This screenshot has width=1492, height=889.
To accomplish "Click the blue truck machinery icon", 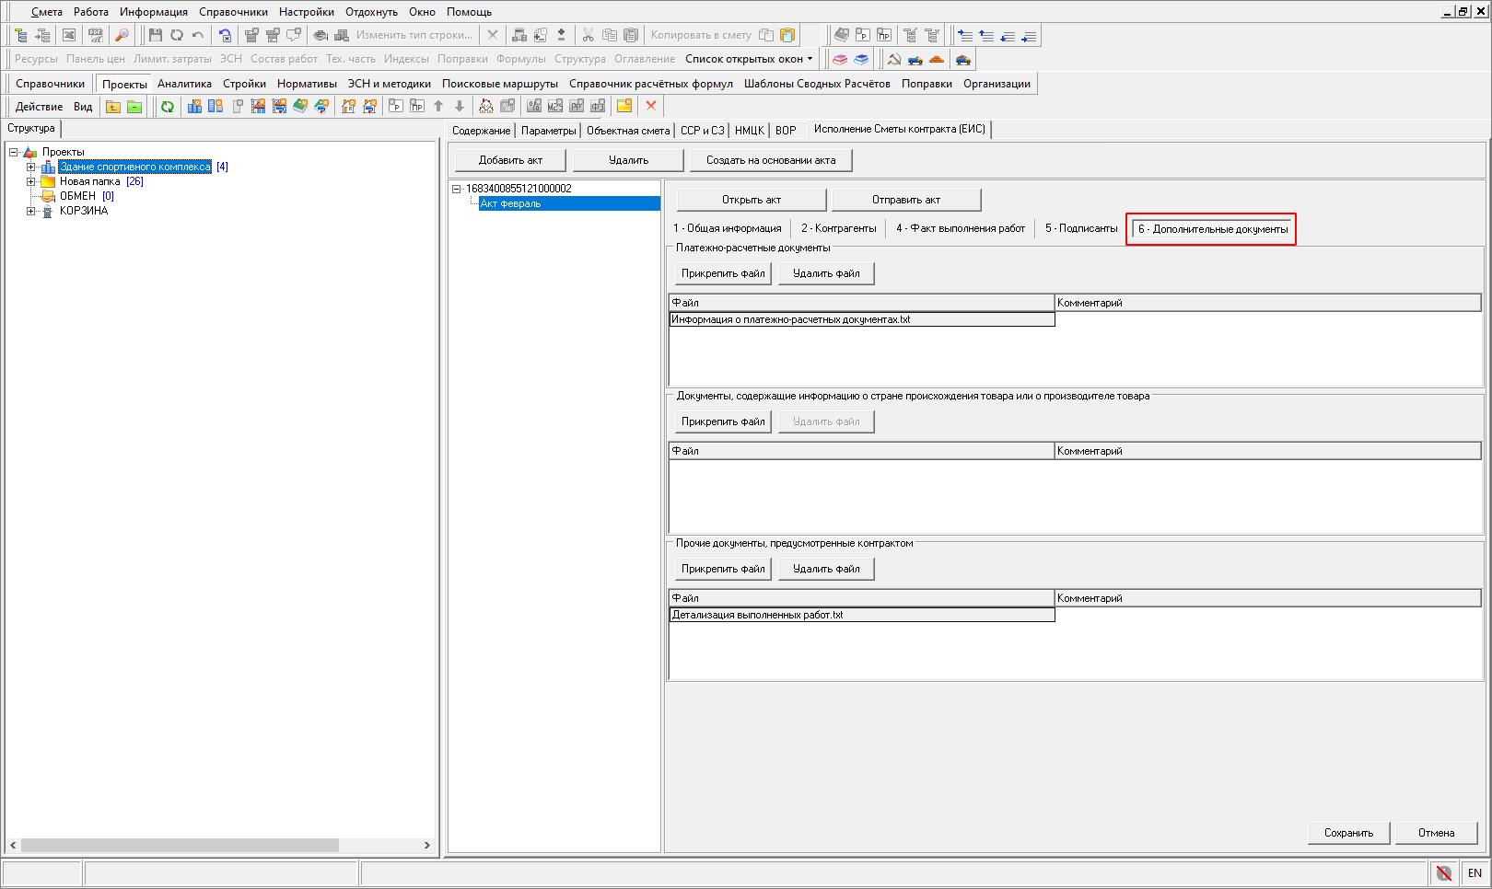I will click(x=915, y=59).
